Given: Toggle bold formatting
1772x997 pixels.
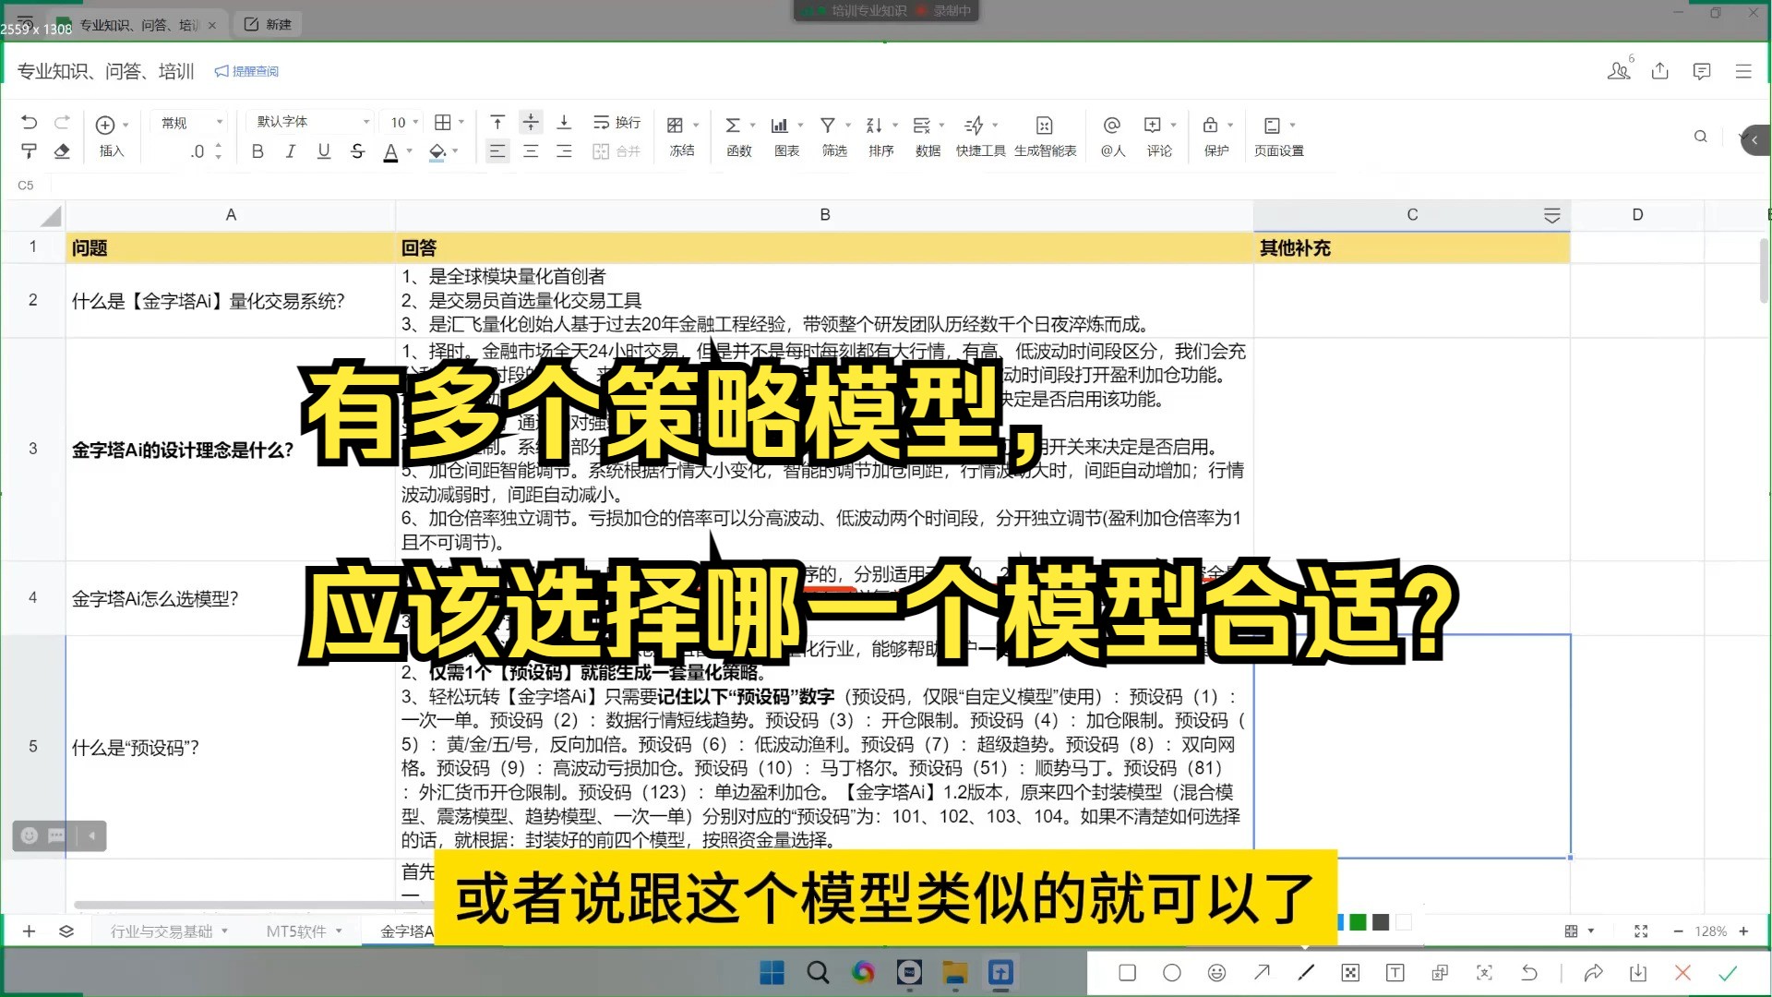Looking at the screenshot, I should click(x=257, y=151).
